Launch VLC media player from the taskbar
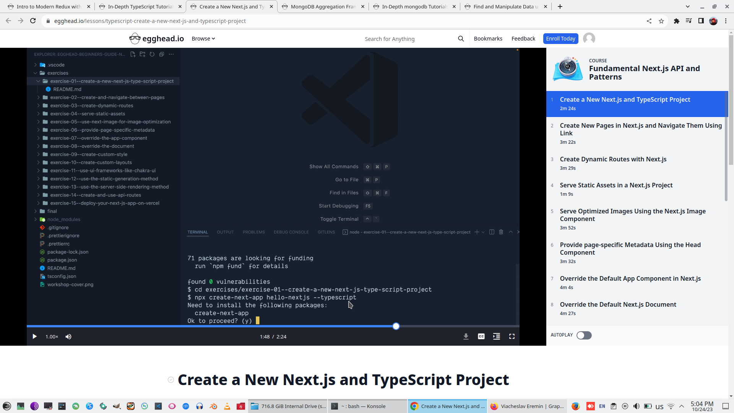The image size is (734, 413). point(227,406)
